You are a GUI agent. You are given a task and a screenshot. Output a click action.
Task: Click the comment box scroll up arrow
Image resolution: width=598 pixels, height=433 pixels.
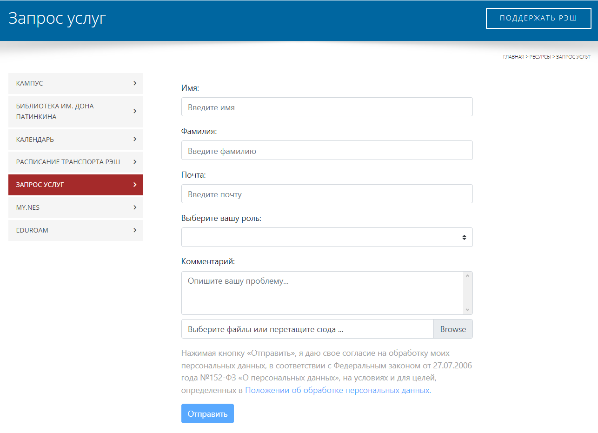[468, 276]
